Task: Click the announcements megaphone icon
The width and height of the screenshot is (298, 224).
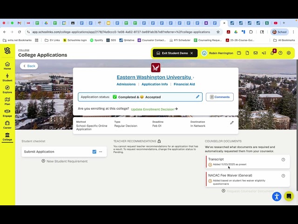Action: (264, 53)
